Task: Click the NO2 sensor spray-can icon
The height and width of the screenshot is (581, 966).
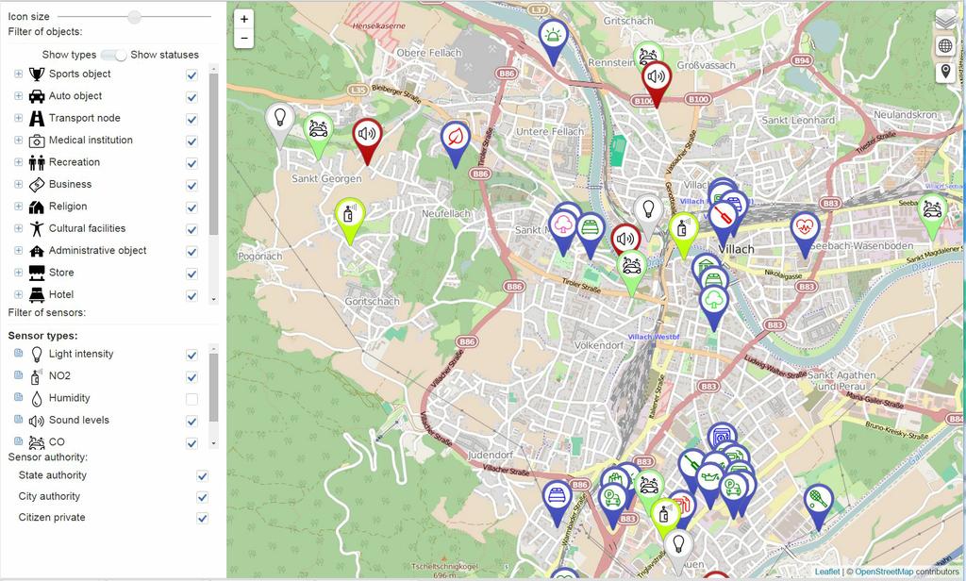Action: coord(36,374)
